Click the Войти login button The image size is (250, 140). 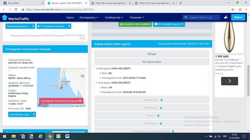point(238,17)
